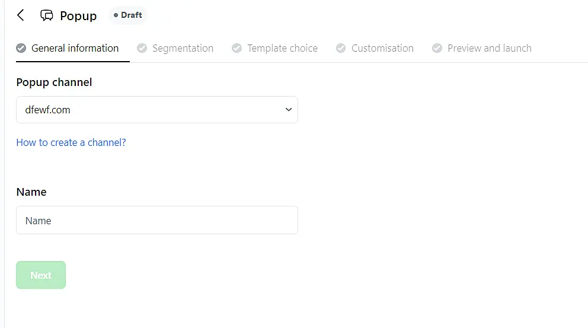Click the Customisation step checkmark icon
This screenshot has width=588, height=328.
tap(341, 48)
